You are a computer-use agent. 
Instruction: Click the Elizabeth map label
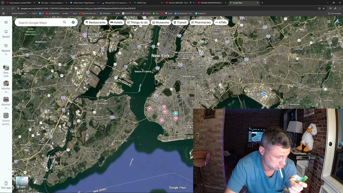66,86
